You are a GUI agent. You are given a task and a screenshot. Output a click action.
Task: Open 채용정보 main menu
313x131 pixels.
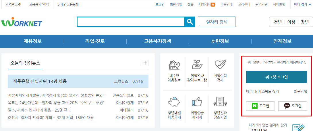click(x=33, y=41)
